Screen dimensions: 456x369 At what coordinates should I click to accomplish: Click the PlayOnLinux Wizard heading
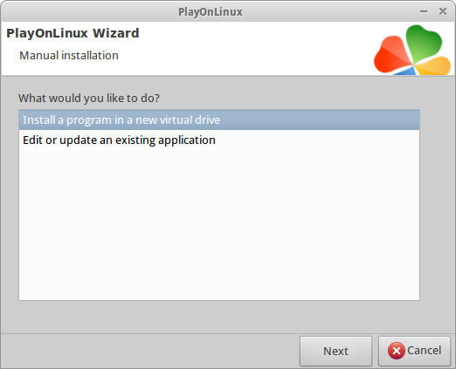[73, 33]
